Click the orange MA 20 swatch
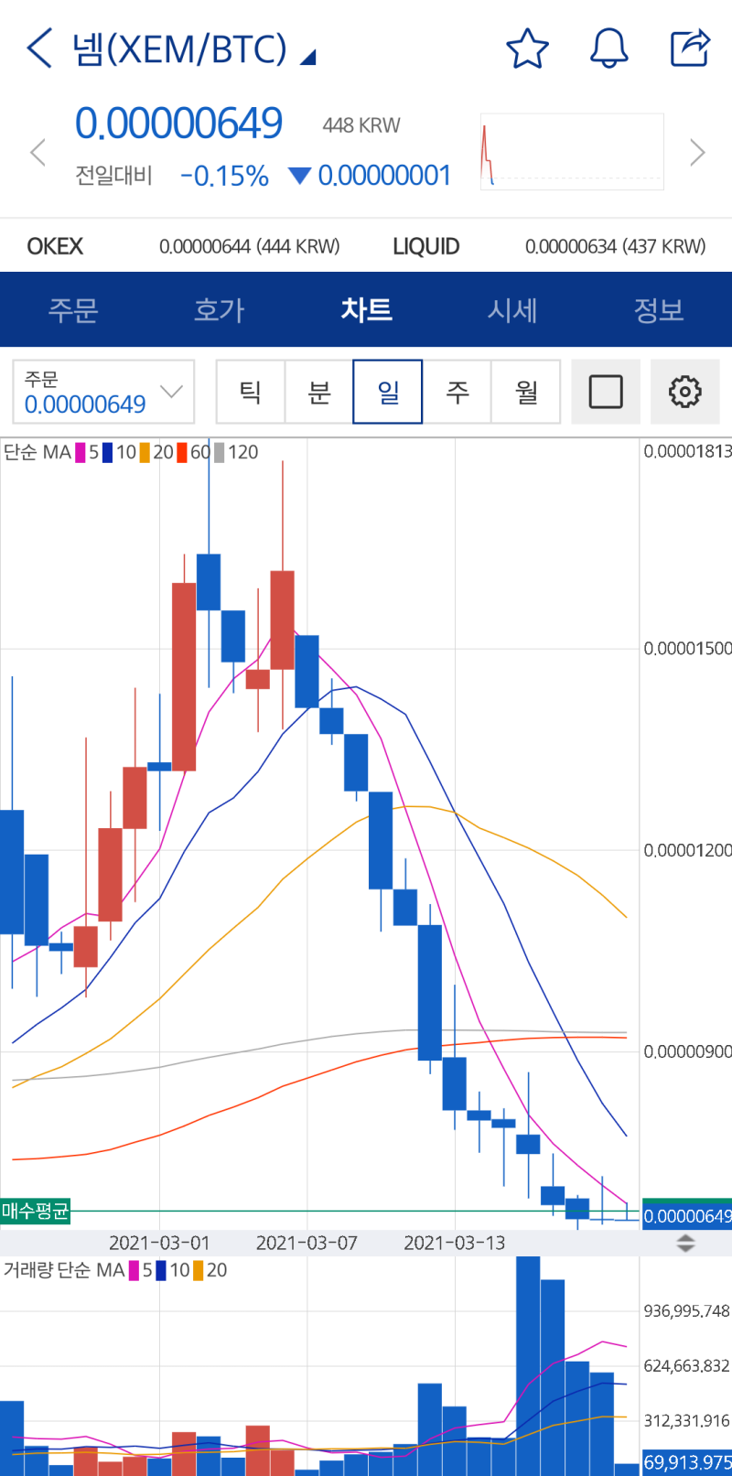Screen dimensions: 732x1476 coord(145,452)
